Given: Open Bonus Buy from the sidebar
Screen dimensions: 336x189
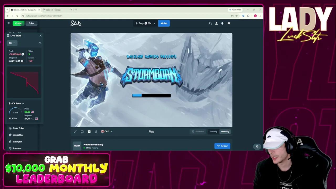Looking at the screenshot, I should click(18, 135).
